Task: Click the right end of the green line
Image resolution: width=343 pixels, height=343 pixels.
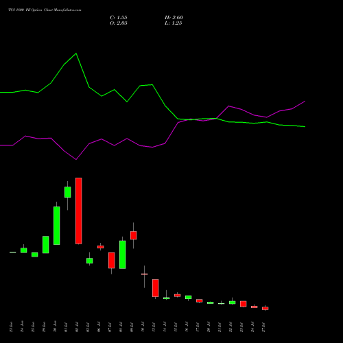Action: click(305, 127)
